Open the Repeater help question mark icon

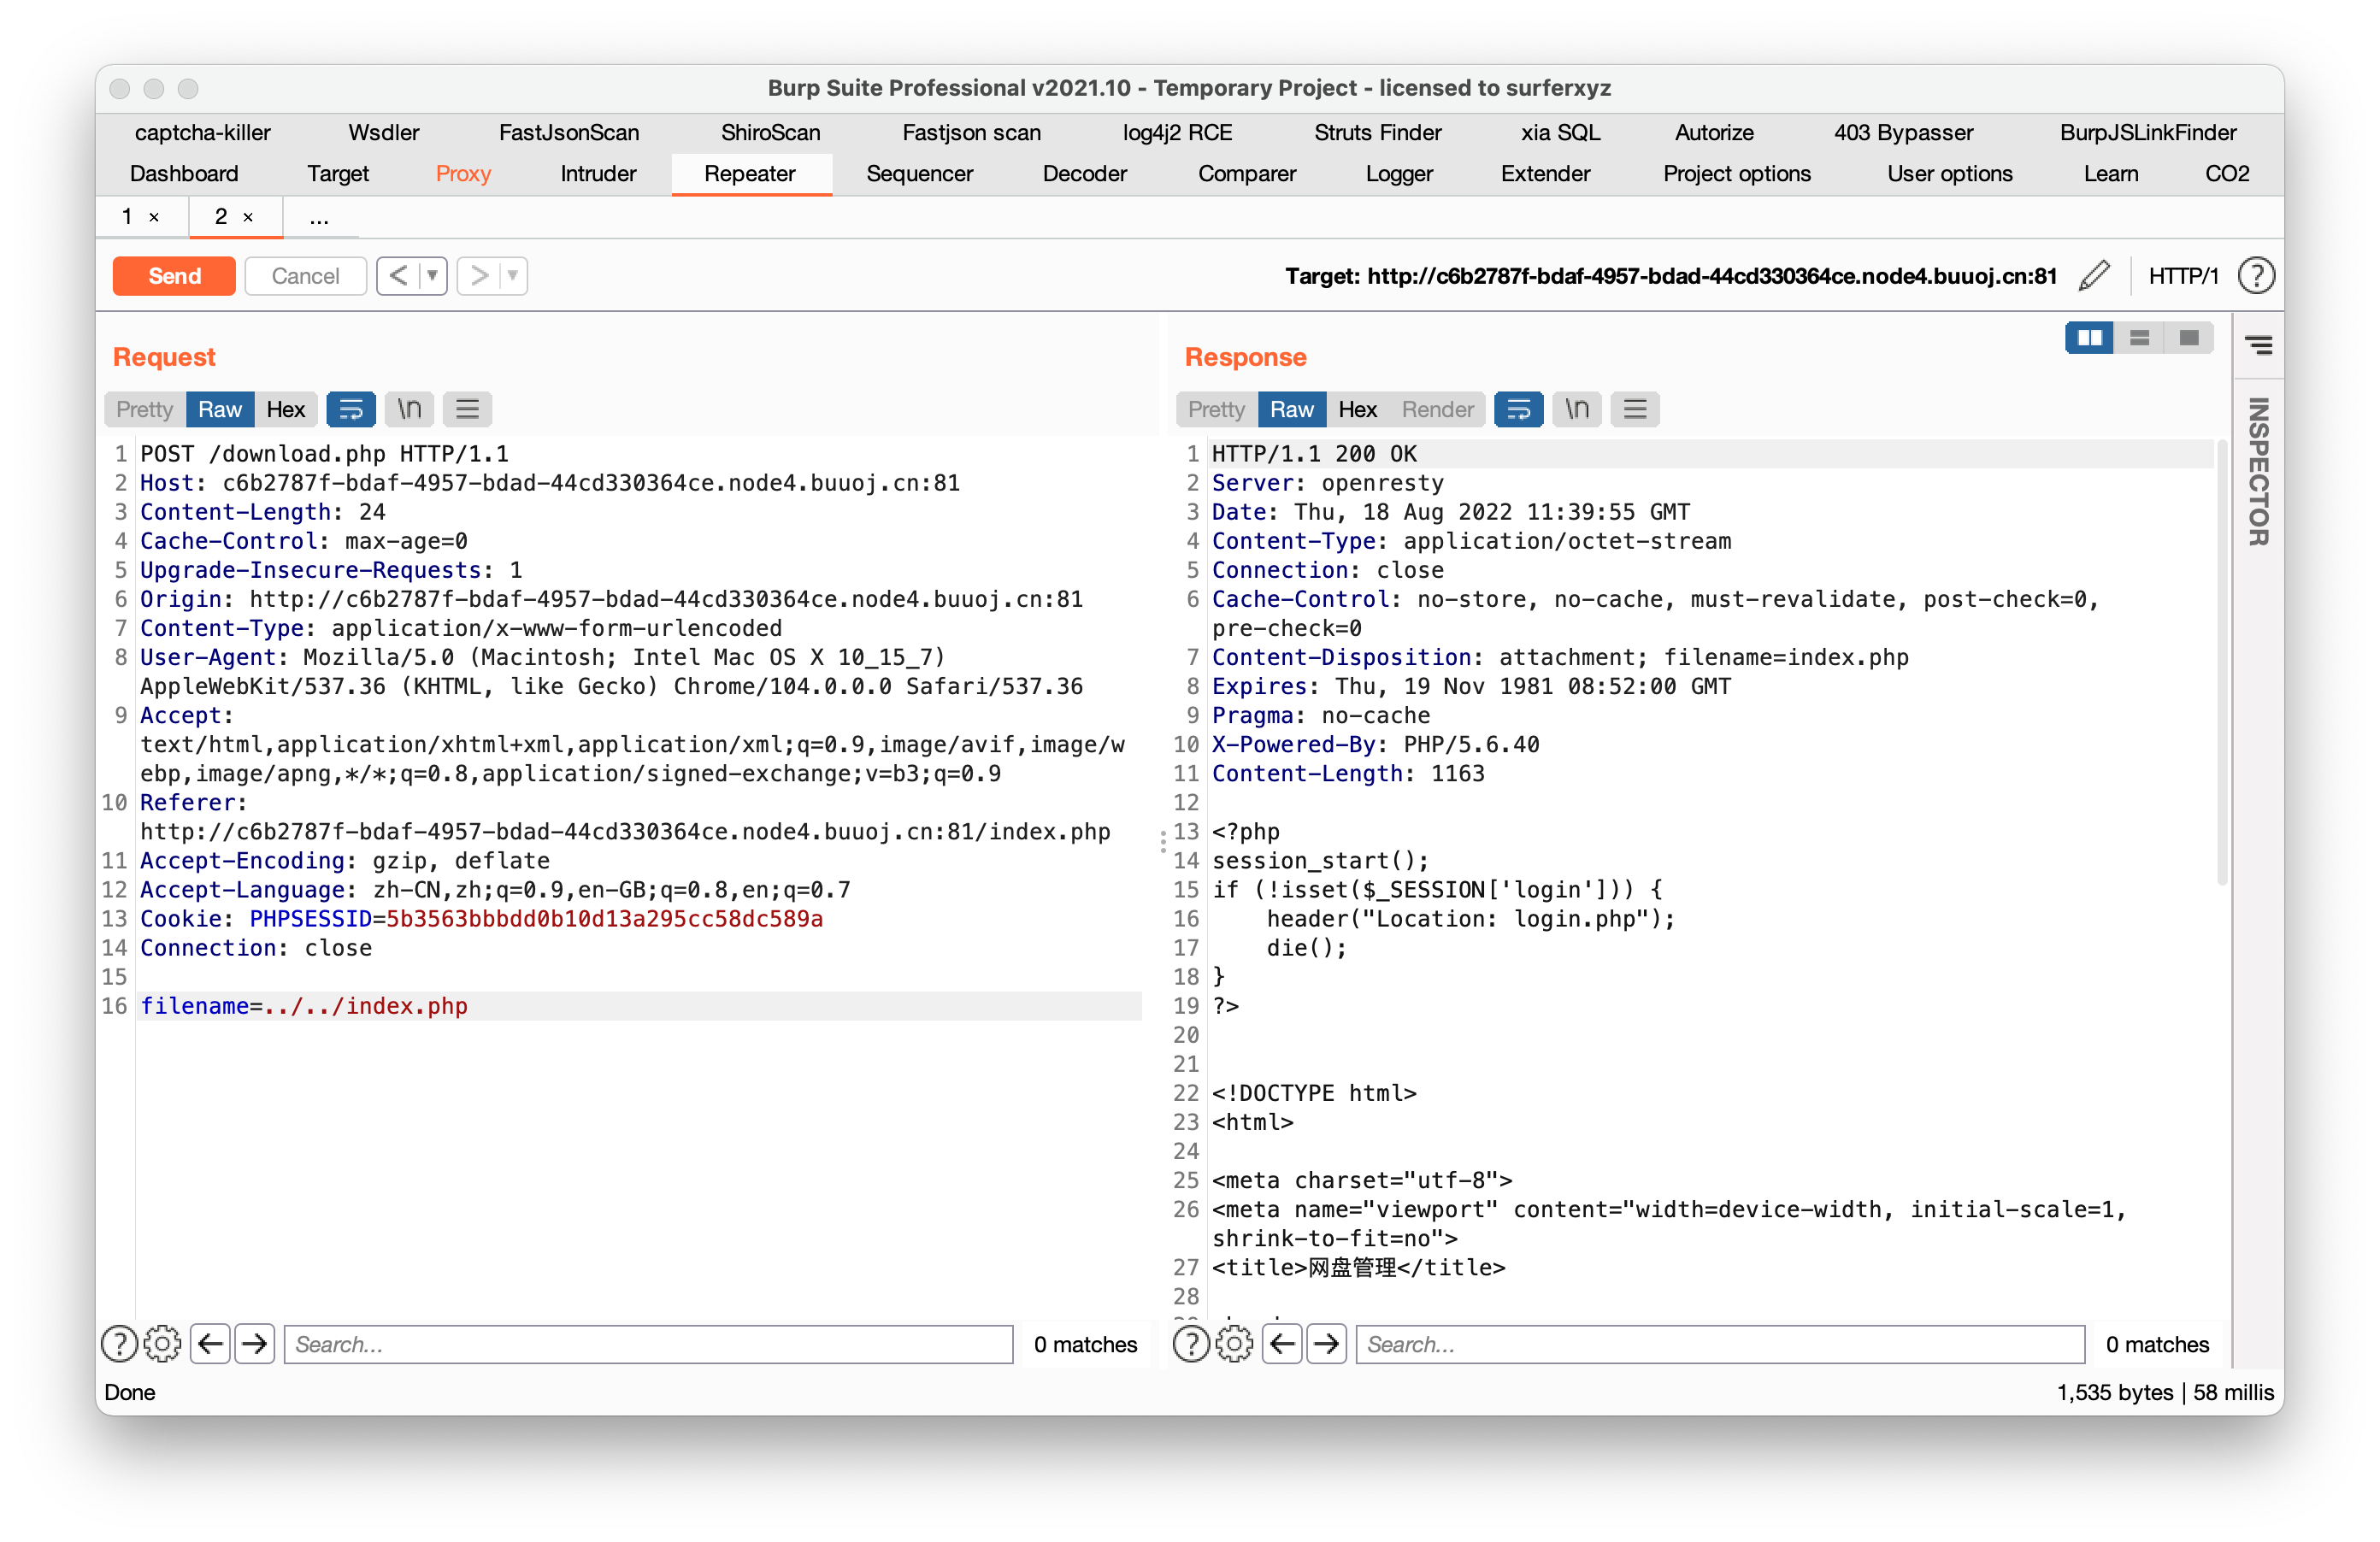2256,275
